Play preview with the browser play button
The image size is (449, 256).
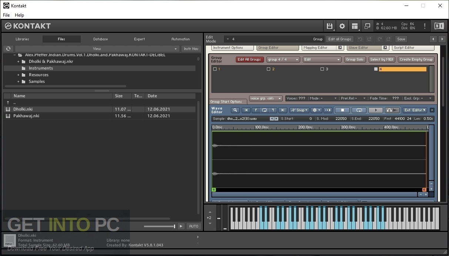[x=181, y=226]
